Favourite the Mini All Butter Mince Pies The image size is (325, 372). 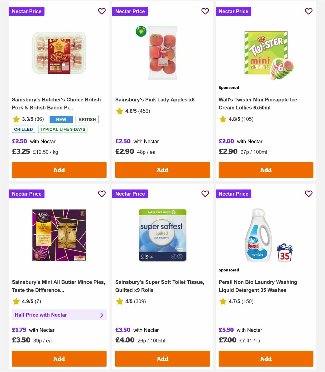pyautogui.click(x=102, y=194)
